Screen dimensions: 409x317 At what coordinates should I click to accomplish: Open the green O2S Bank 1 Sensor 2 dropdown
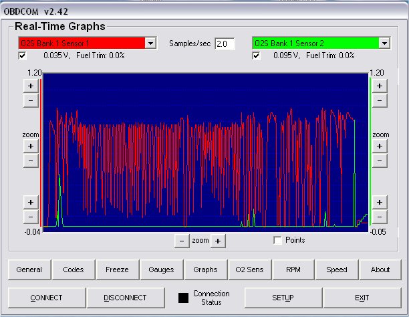tap(384, 43)
